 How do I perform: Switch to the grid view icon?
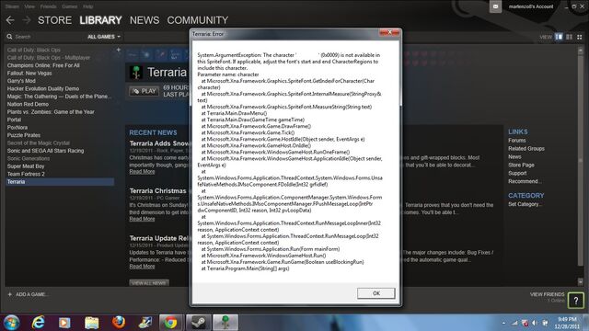580,37
